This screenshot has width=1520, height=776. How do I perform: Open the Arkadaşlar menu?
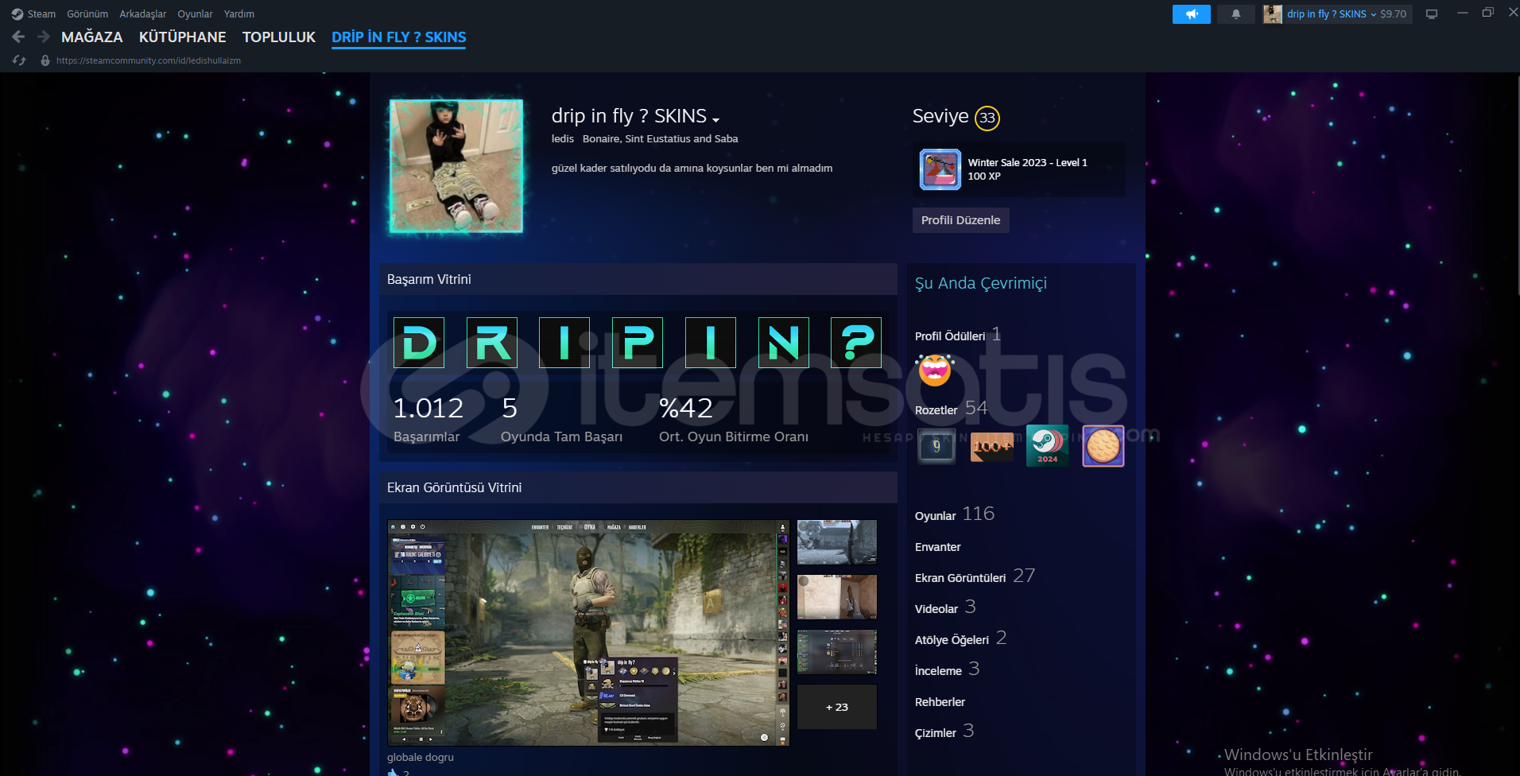click(x=143, y=14)
